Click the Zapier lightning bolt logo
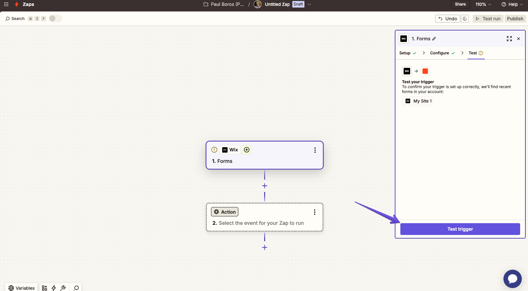Screen dimensions: 528x291 [17, 4]
